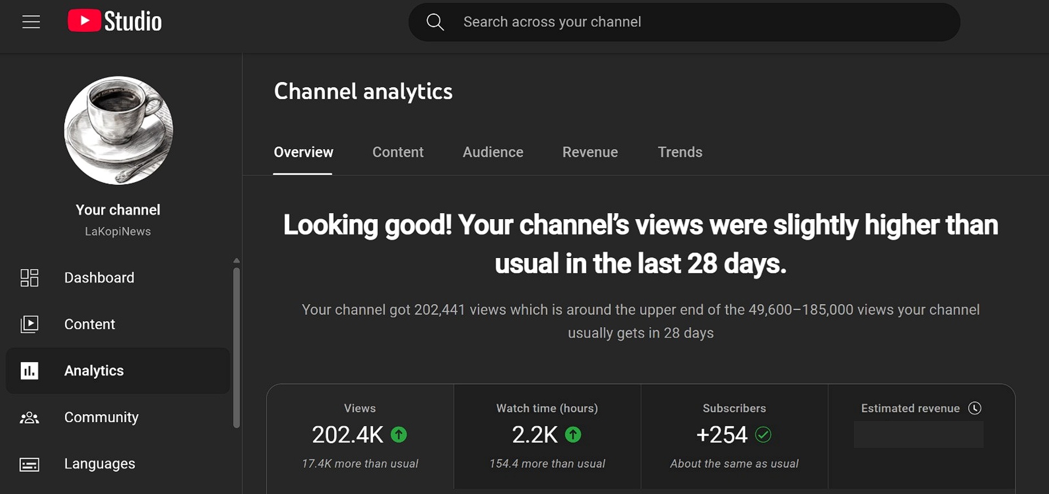
Task: Open the hamburger navigation menu
Action: click(x=31, y=22)
